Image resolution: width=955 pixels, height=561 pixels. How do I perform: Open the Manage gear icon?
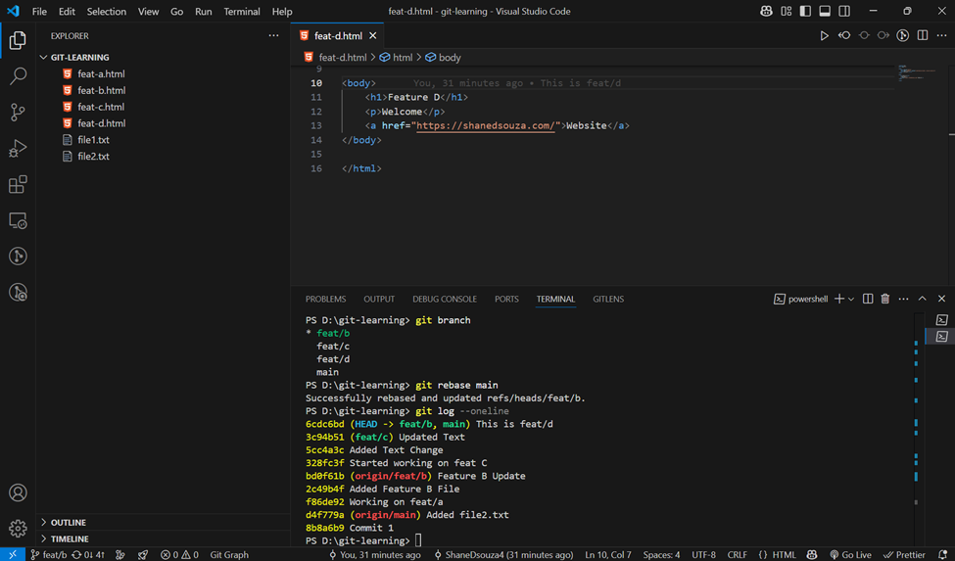18,528
